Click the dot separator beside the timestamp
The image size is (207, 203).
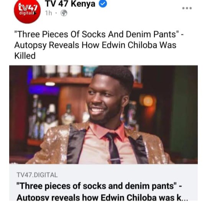click(x=56, y=13)
